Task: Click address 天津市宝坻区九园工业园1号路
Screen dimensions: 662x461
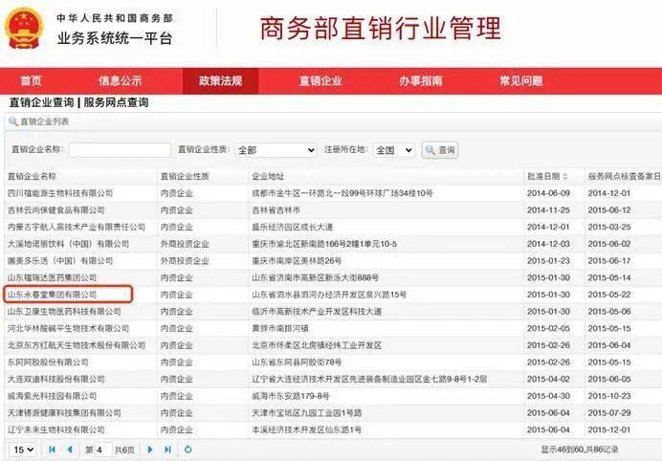Action: 306,413
